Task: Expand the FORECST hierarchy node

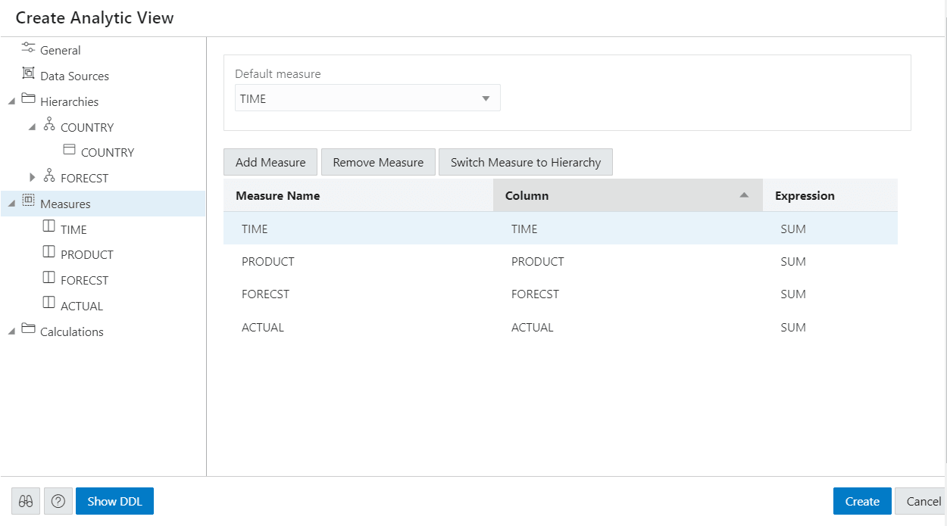Action: [33, 177]
